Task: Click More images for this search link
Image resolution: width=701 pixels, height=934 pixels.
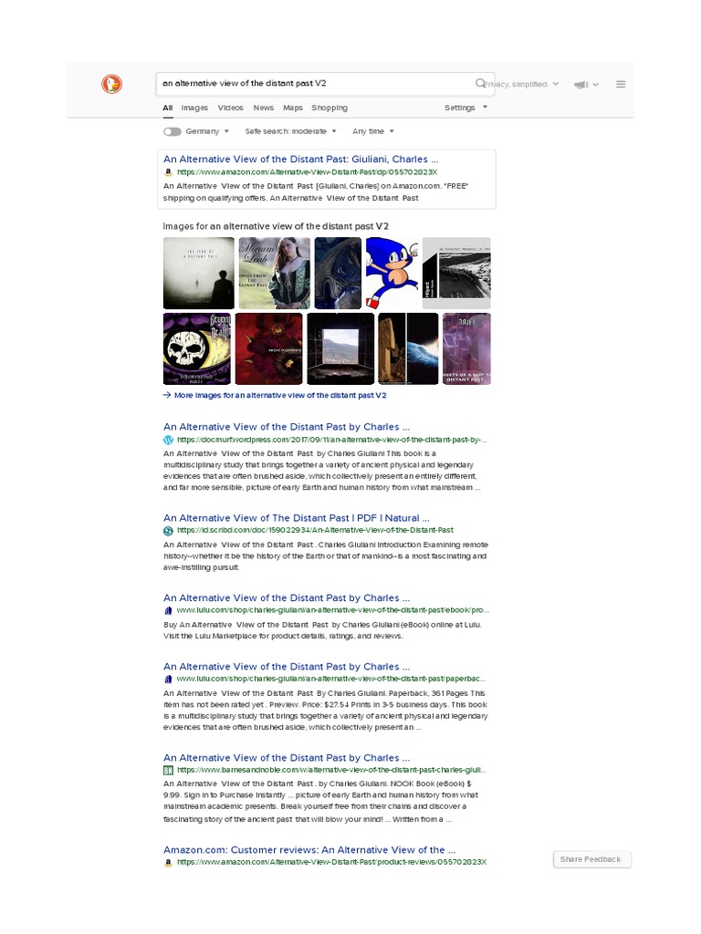Action: pos(275,396)
